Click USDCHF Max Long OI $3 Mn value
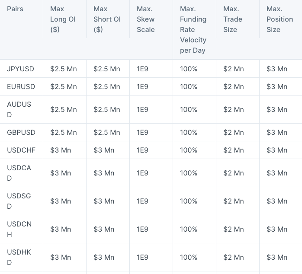The image size is (302, 274). tap(61, 150)
